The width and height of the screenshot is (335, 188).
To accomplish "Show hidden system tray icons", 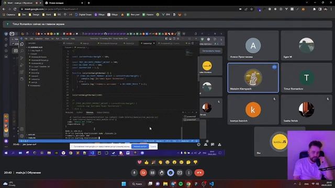I will (295, 184).
